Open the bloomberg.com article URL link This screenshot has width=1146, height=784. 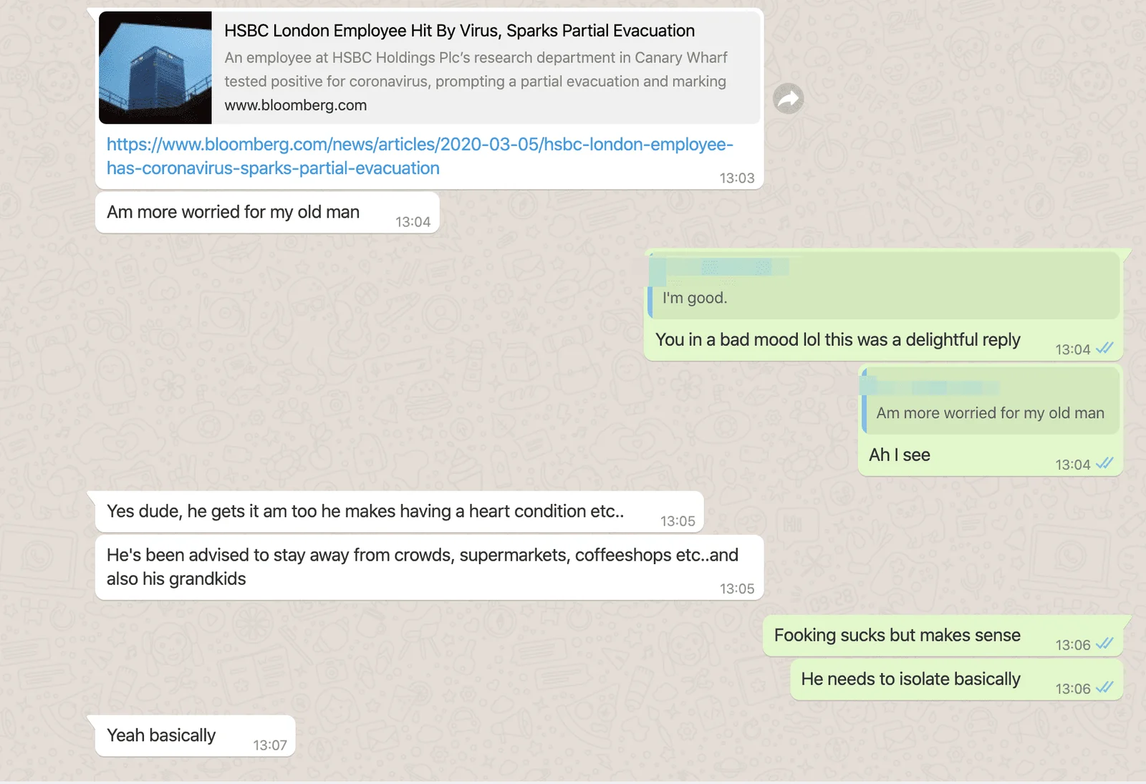420,156
